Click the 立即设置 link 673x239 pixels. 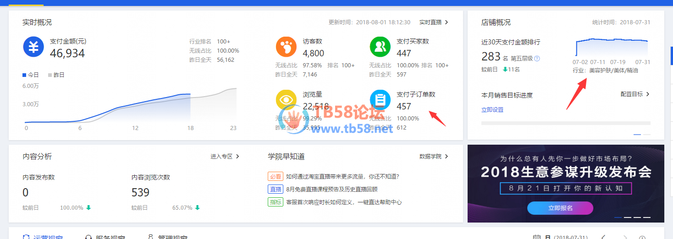[492, 110]
